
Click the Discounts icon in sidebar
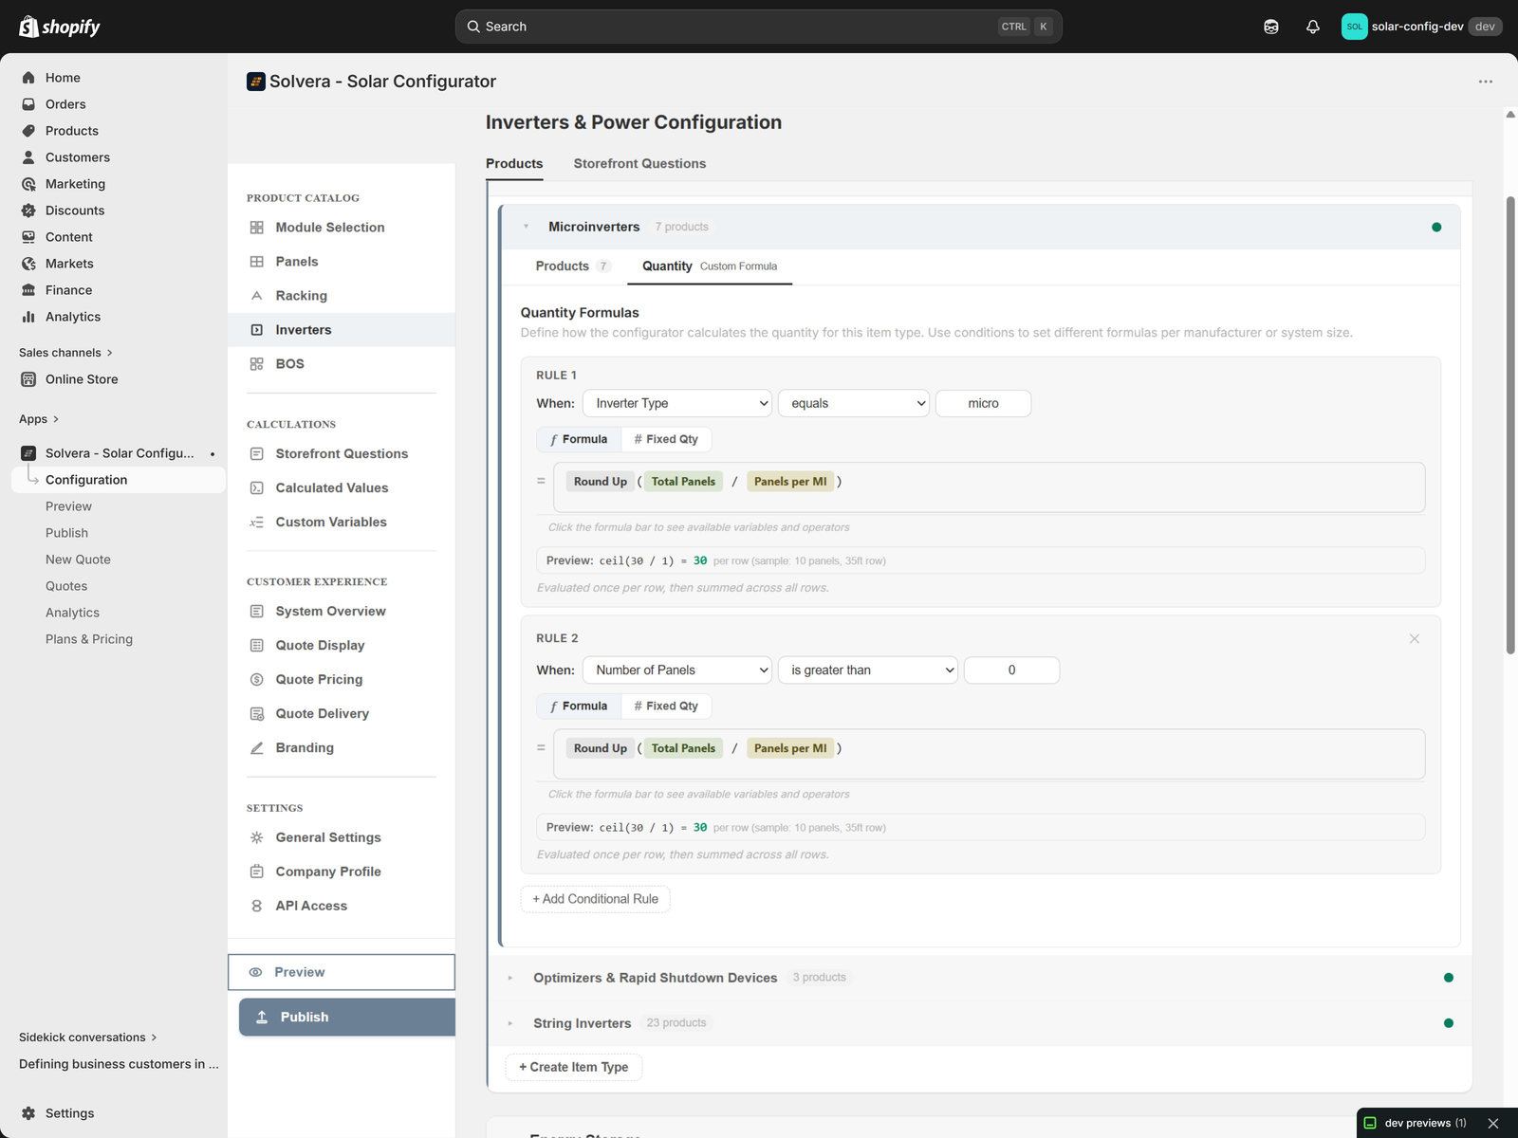coord(28,211)
